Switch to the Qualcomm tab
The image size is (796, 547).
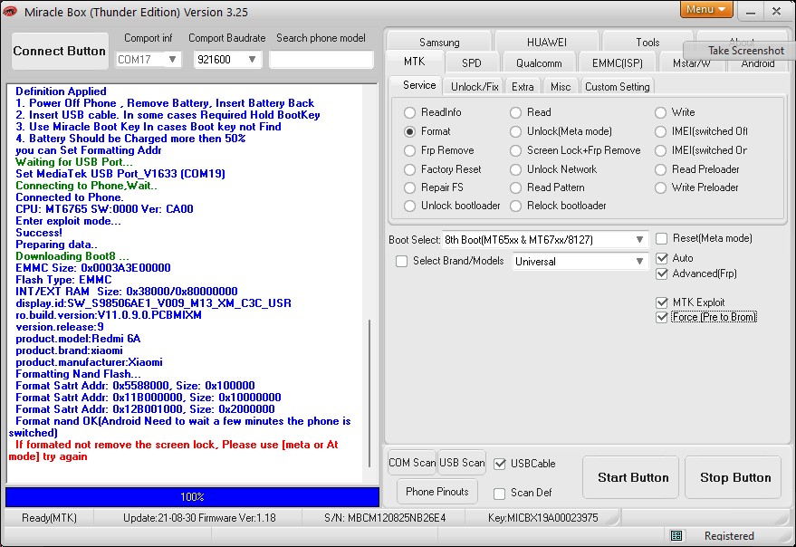click(539, 63)
